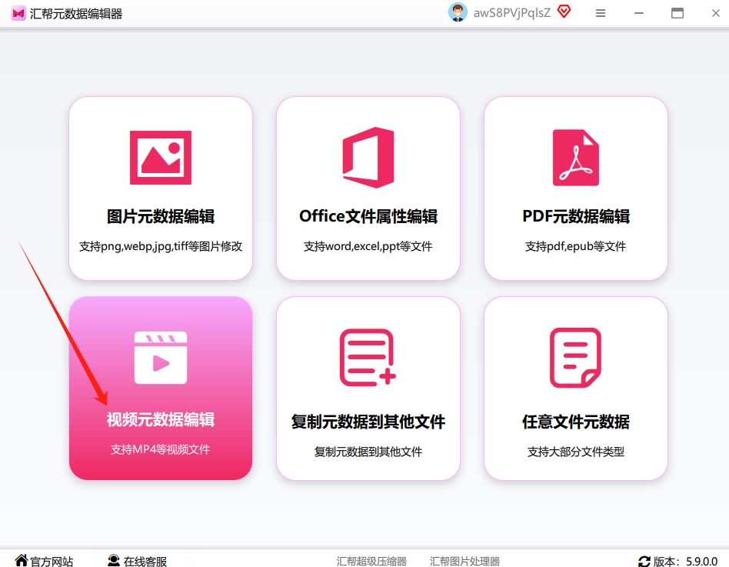
Task: Click the picture icon for image metadata editing
Action: pyautogui.click(x=161, y=158)
